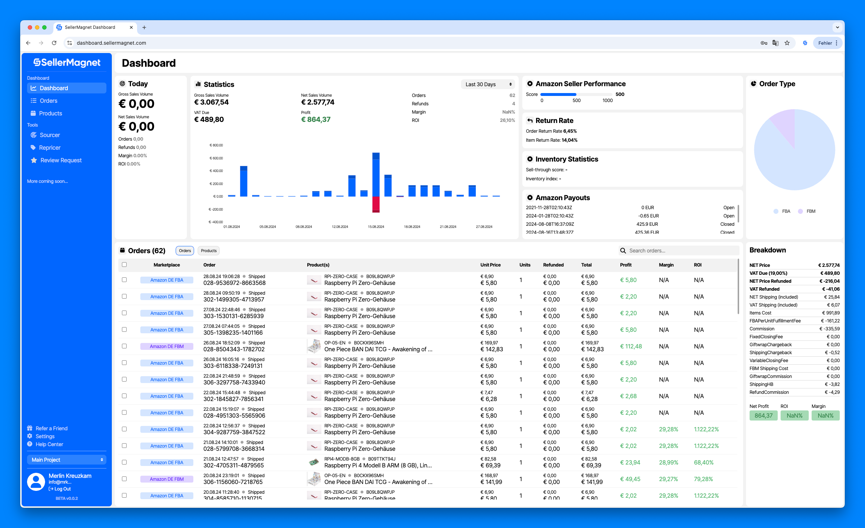The height and width of the screenshot is (528, 865).
Task: Click the Return Rate arrow icon
Action: (x=530, y=120)
